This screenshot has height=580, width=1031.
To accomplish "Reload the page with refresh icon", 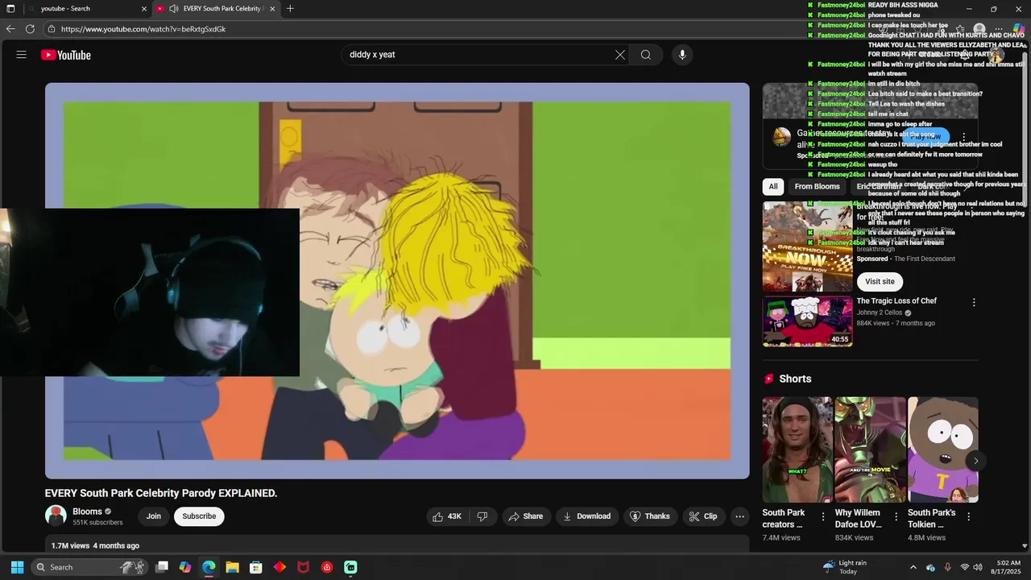I will (30, 29).
